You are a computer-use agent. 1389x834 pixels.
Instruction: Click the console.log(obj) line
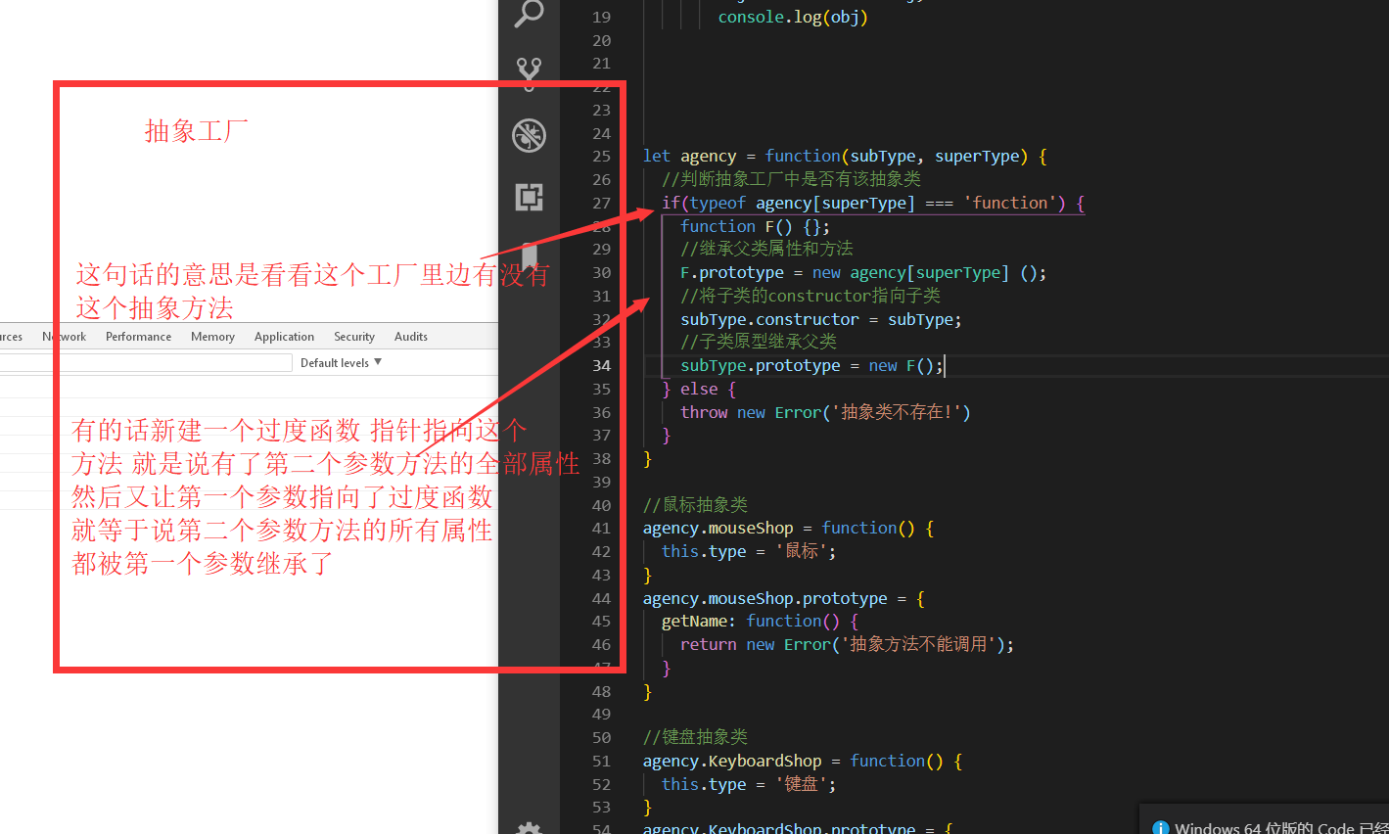(x=793, y=18)
